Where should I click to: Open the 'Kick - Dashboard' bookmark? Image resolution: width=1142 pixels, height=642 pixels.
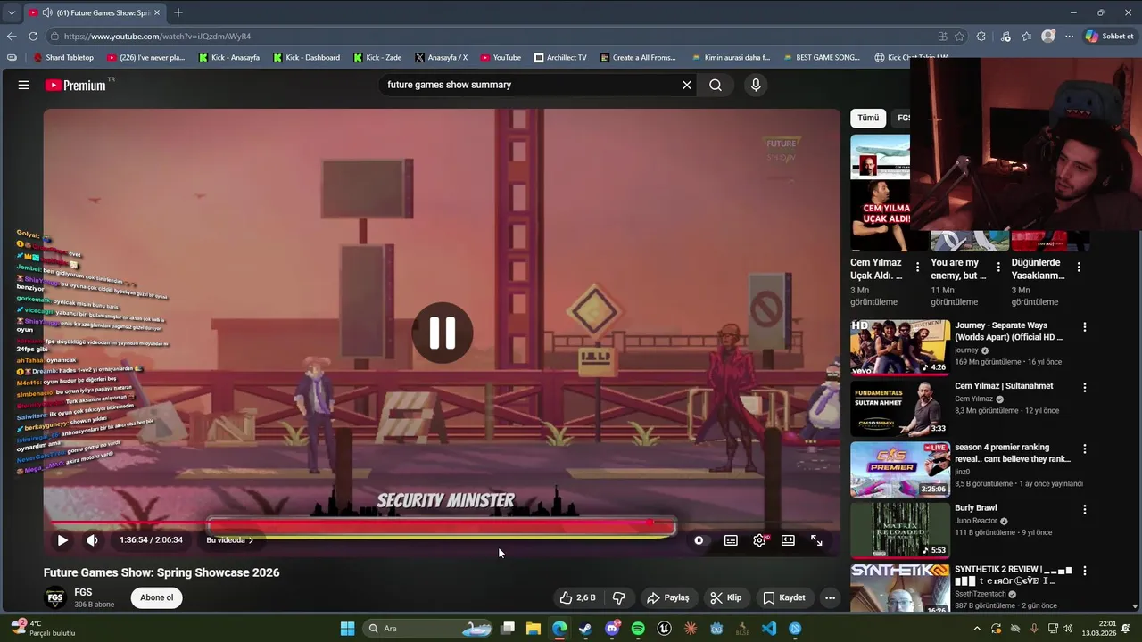coord(306,57)
